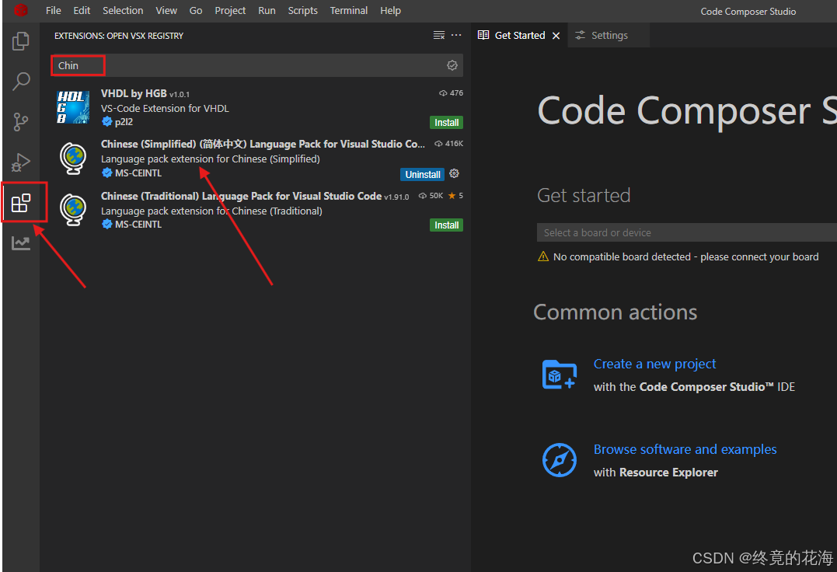Select Chinese (Simplified) Language Pack title
Image resolution: width=837 pixels, height=572 pixels.
pyautogui.click(x=263, y=144)
